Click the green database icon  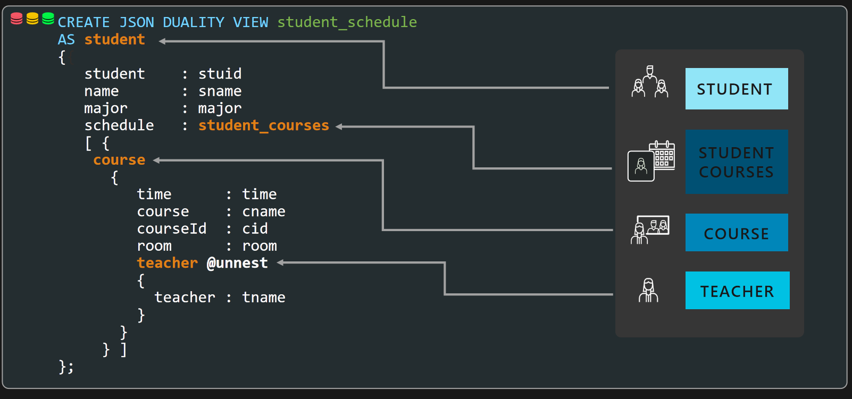tap(48, 19)
